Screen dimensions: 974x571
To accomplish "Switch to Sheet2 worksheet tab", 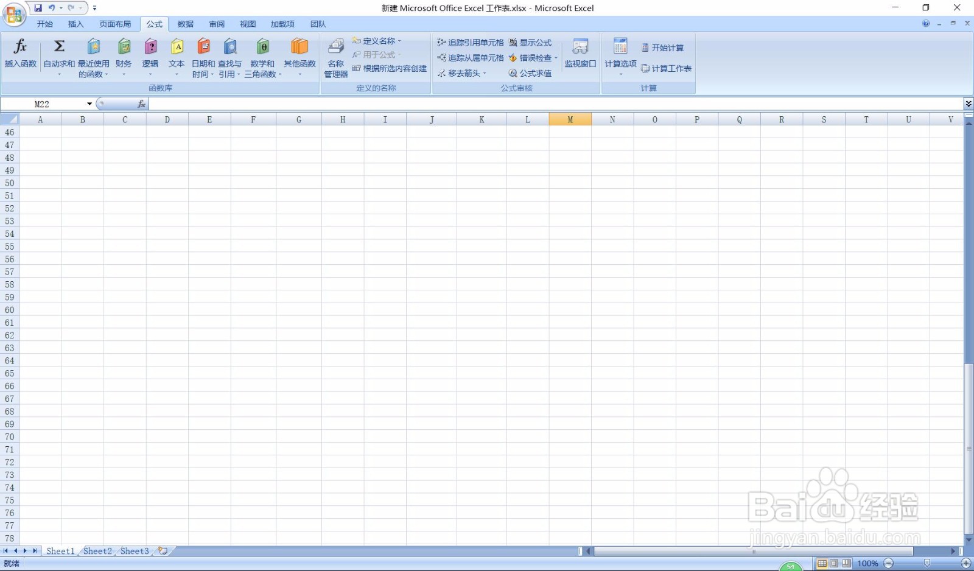I will [x=97, y=551].
